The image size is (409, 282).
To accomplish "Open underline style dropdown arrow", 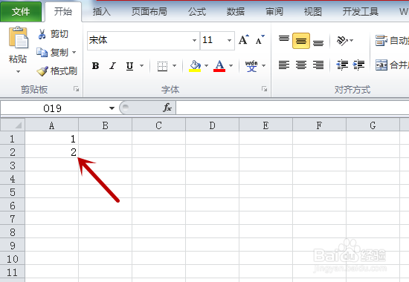I will click(x=141, y=65).
